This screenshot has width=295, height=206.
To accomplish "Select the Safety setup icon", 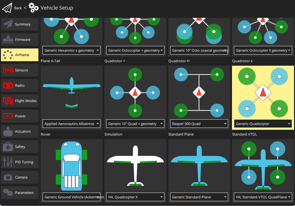I will pyautogui.click(x=20, y=147).
